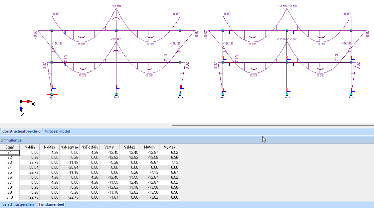Viewport: 374px width, 209px height.
Task: Click the -11.55 VzMin cell of S7
Action: (x=109, y=182)
